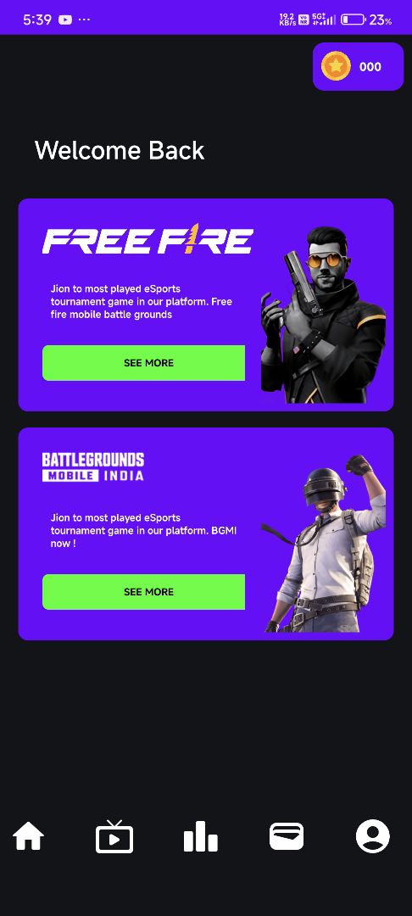Tap the Free Fire character with pistol
This screenshot has width=412, height=916.
coord(323,315)
